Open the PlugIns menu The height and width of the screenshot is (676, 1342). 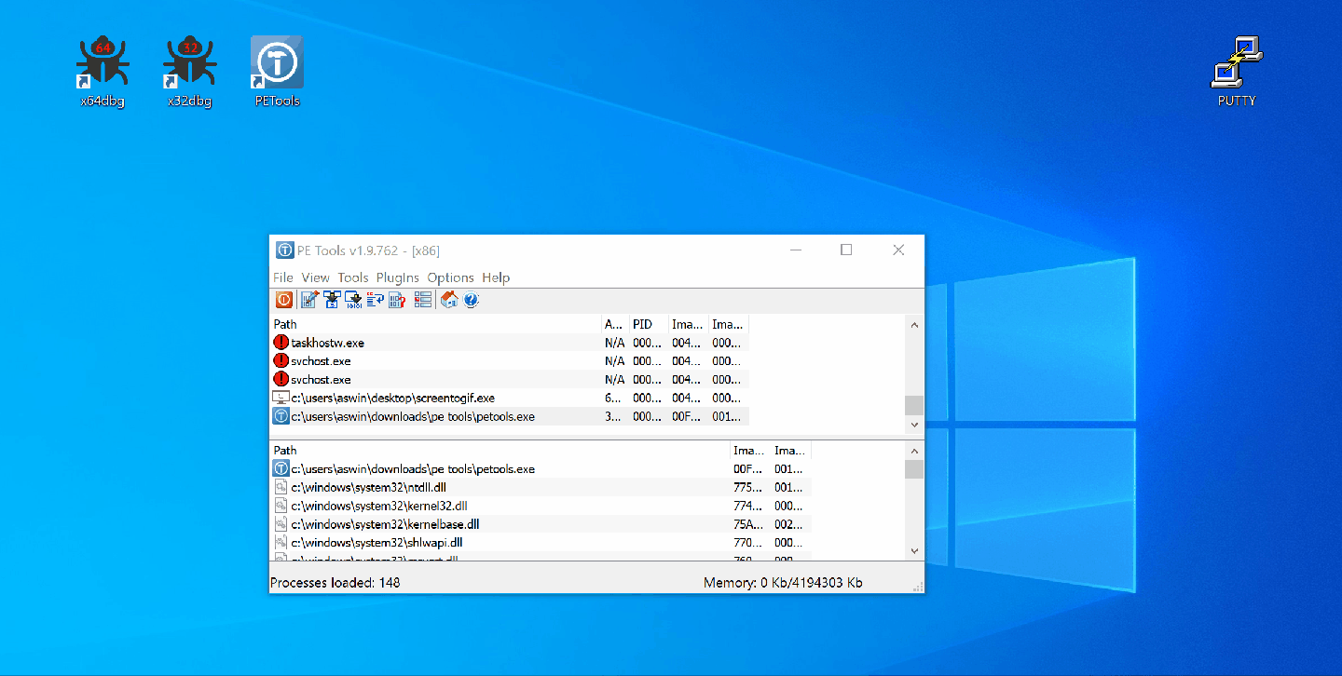[398, 277]
